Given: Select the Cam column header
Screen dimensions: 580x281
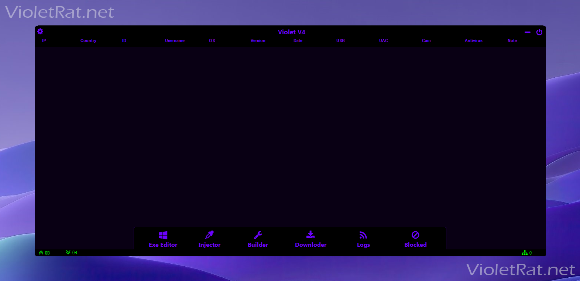Looking at the screenshot, I should coord(426,41).
